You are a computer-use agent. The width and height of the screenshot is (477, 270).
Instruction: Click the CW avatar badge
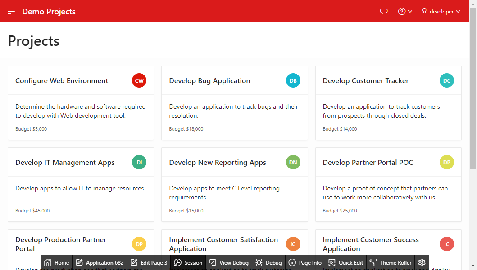[139, 81]
